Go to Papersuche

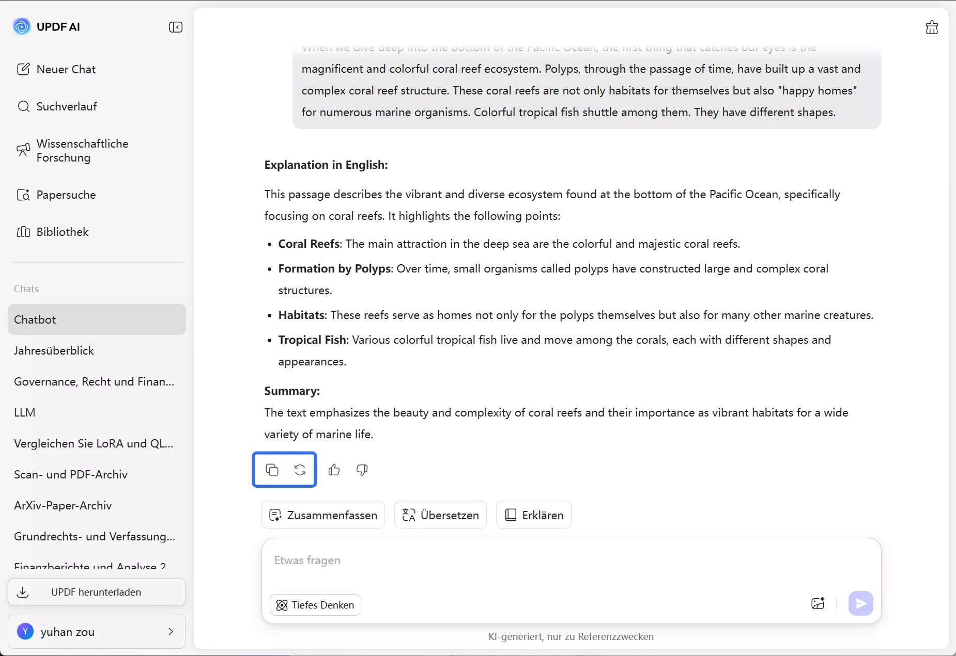click(x=56, y=195)
